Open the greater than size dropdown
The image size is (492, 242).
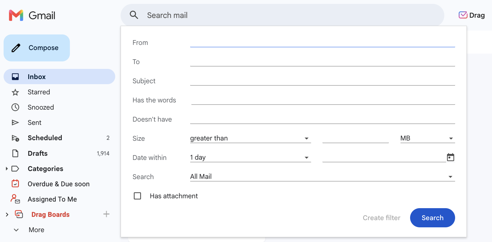pyautogui.click(x=250, y=138)
